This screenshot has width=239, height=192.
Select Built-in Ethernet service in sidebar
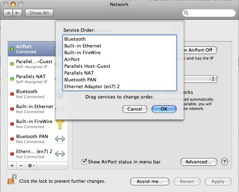(x=32, y=109)
